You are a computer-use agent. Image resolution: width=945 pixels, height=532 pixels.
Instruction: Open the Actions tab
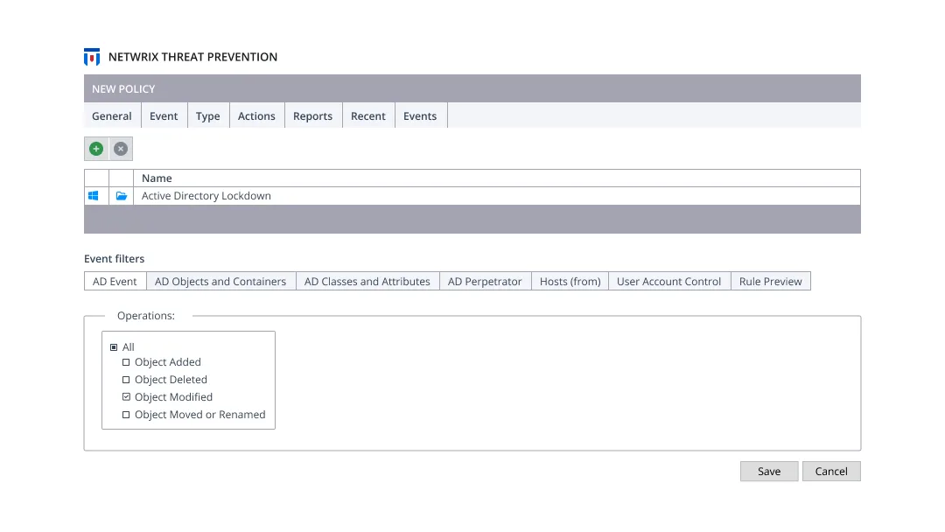[x=256, y=115]
